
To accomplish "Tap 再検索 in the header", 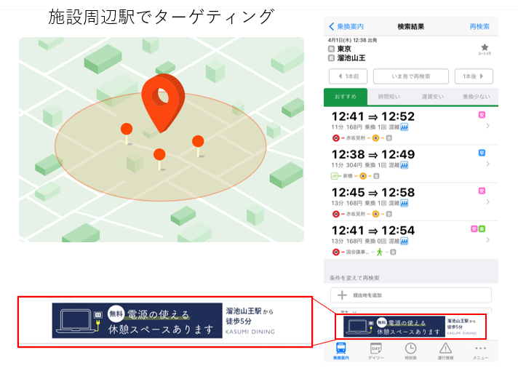I will [479, 26].
